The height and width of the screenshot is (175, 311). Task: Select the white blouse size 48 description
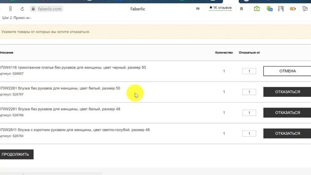[60, 109]
